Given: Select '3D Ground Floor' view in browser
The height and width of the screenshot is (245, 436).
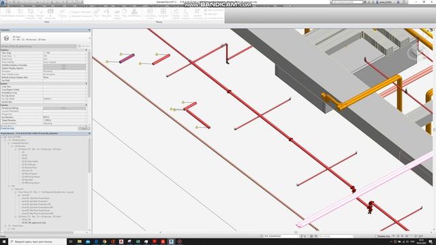Looking at the screenshot, I should click(29, 167).
